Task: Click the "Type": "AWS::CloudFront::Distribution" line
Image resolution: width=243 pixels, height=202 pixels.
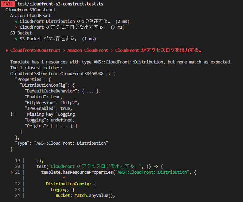Action: coord(62,143)
